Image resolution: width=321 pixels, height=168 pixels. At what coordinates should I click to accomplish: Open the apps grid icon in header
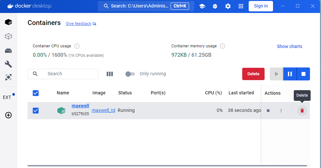click(241, 6)
